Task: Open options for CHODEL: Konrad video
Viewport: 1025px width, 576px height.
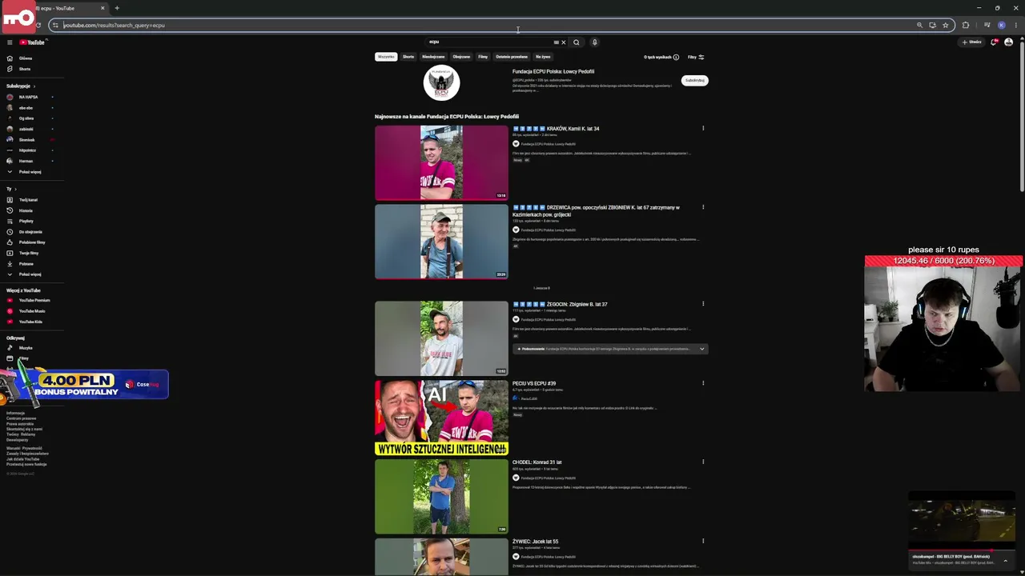Action: click(x=703, y=462)
